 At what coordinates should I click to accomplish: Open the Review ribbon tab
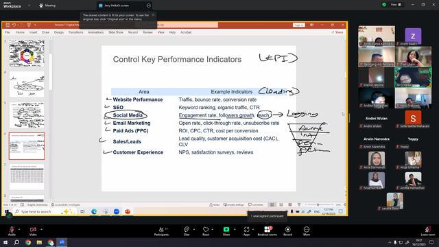tap(147, 32)
